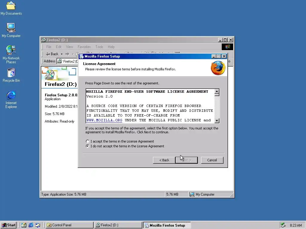Click Back button in Explorer toolbar
306x229 pixels.
pos(52,54)
